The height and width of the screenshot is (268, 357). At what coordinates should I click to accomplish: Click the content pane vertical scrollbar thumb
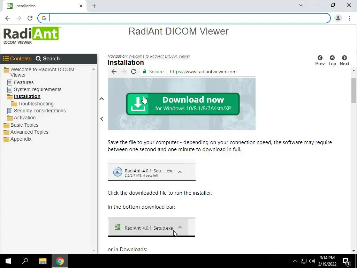[x=354, y=90]
